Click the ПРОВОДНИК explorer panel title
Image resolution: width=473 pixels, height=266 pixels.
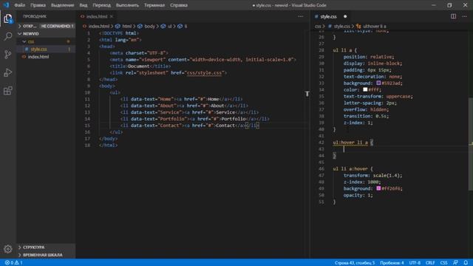coord(35,16)
